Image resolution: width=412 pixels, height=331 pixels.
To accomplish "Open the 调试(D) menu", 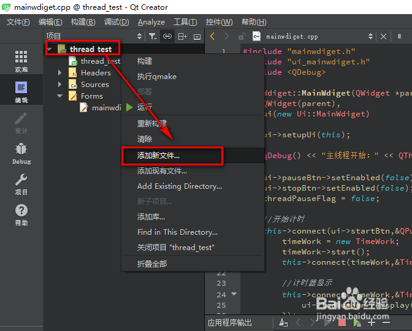I will pyautogui.click(x=116, y=22).
